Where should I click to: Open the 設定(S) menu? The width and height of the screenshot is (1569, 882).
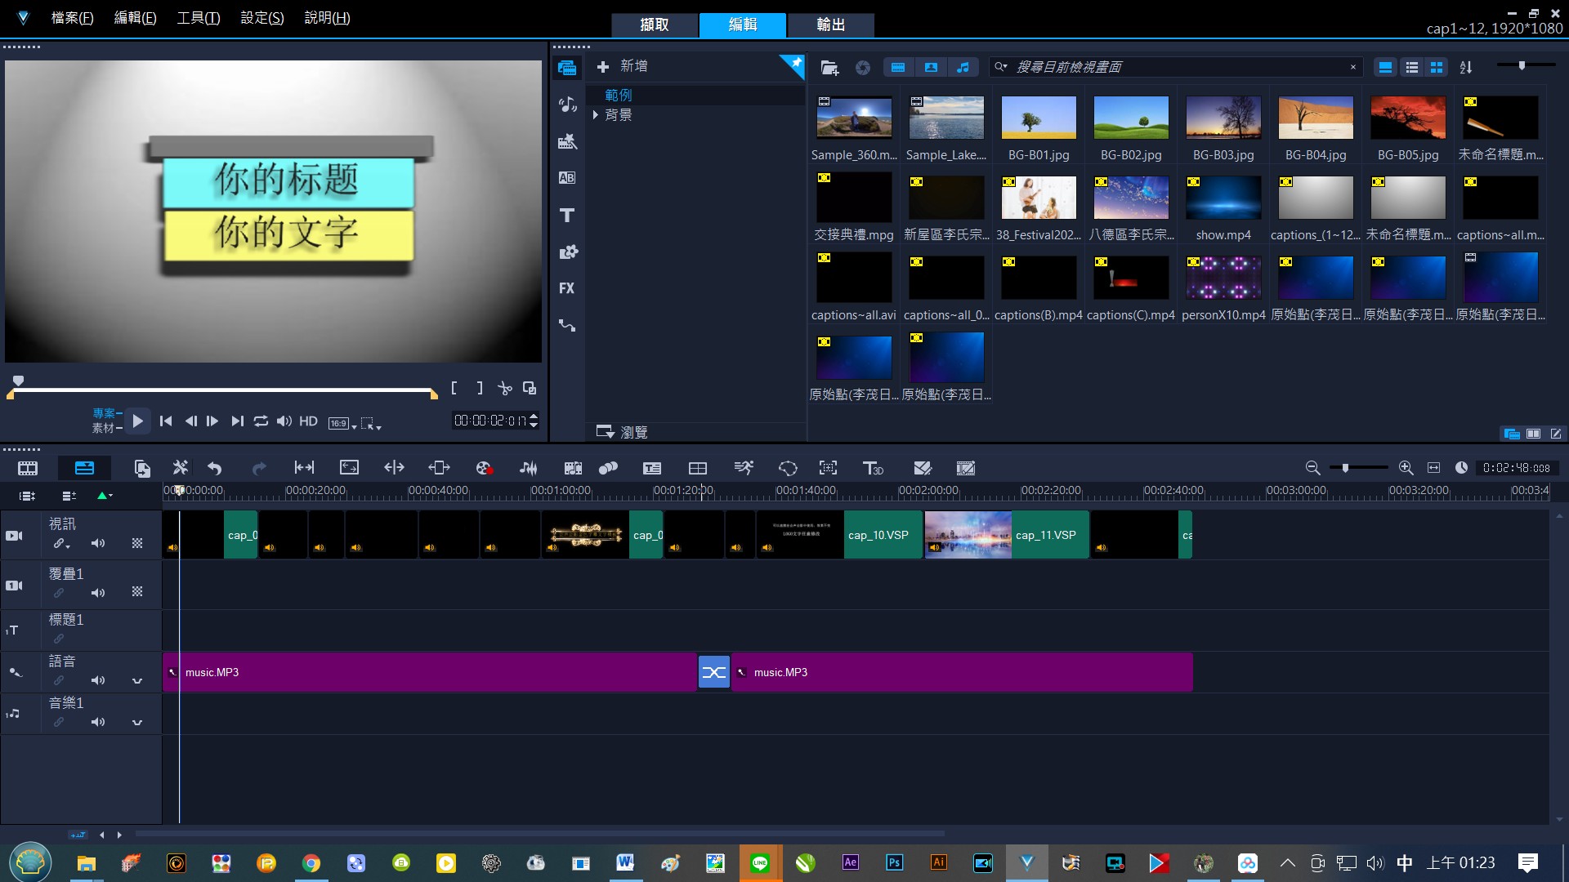coord(262,18)
